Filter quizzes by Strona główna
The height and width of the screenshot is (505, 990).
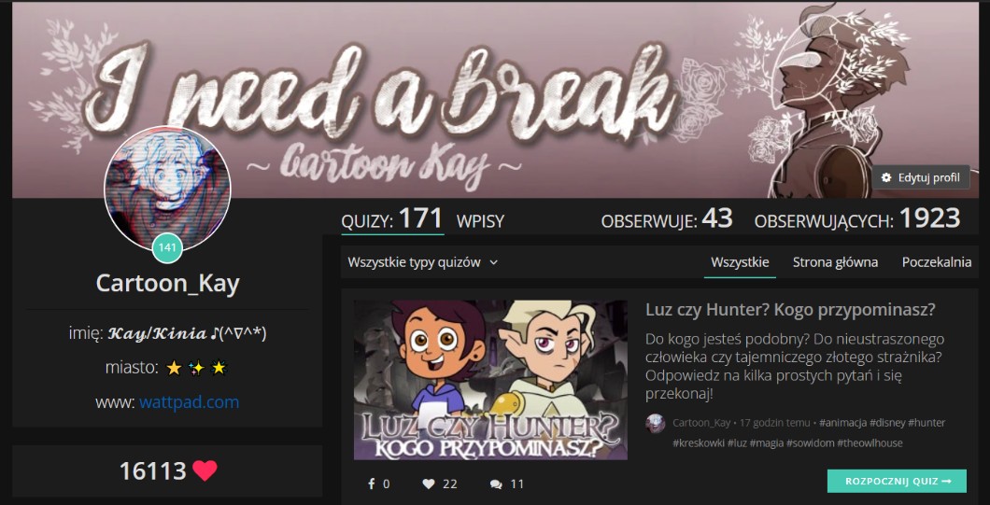click(x=835, y=262)
